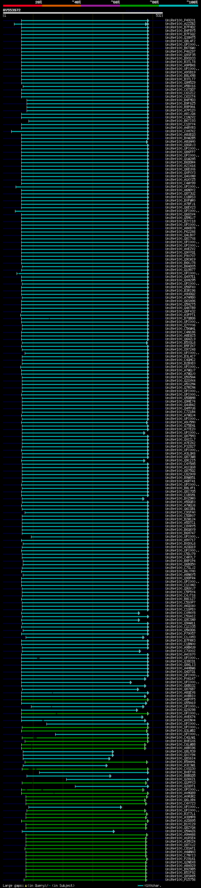Click the white AV553972 query sequence bar
Viewport: 201px width, 888px height.
(83, 13)
